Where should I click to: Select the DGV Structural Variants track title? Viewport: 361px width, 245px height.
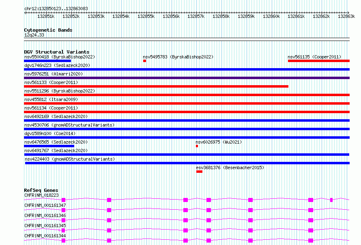pyautogui.click(x=57, y=52)
